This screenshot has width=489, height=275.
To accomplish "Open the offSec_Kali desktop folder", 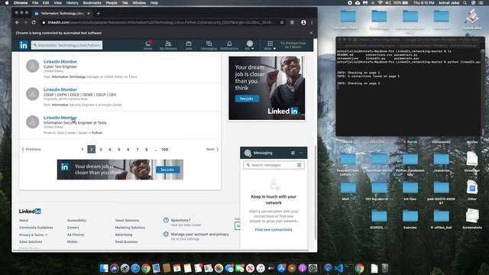I will [441, 219].
